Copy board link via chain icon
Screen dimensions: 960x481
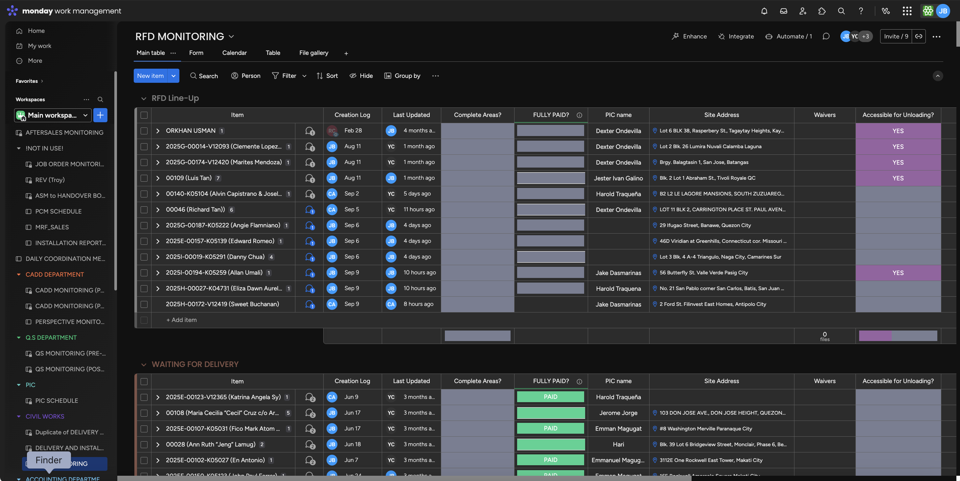[x=919, y=36]
